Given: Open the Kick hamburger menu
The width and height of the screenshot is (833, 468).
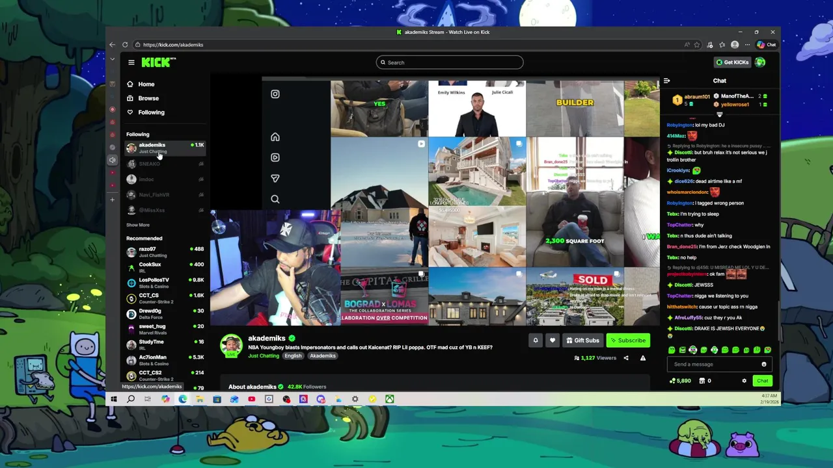Looking at the screenshot, I should click(131, 62).
